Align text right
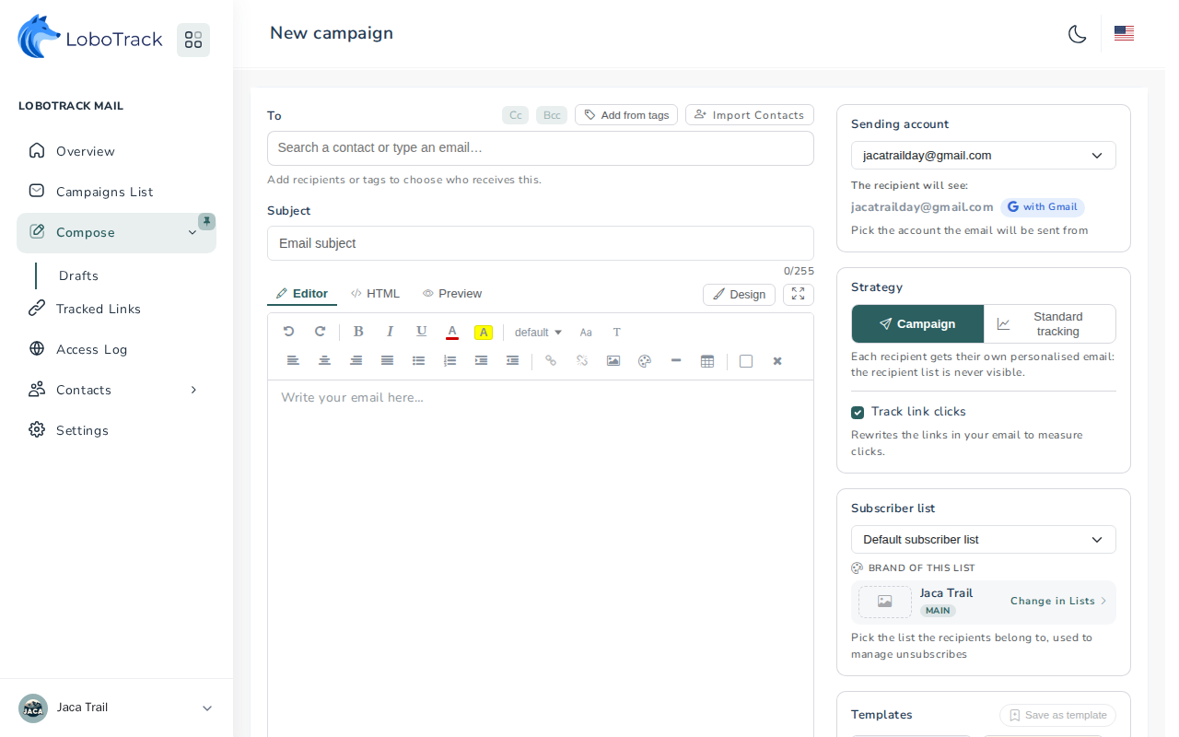 click(x=356, y=361)
